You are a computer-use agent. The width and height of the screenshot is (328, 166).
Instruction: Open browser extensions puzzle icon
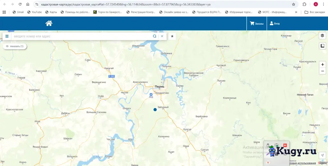point(304,4)
